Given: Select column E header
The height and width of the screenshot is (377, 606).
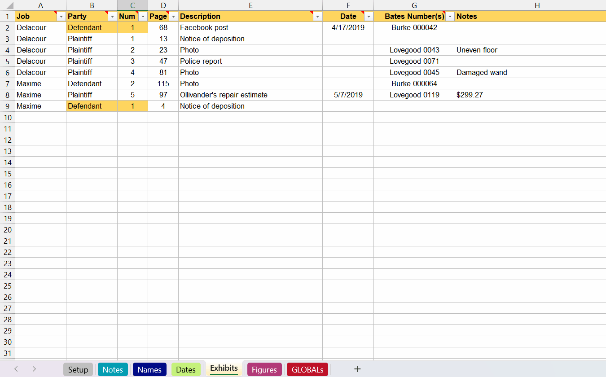Looking at the screenshot, I should 250,5.
